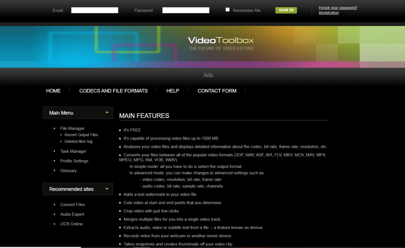Open the Codecs and File Formats page
The height and width of the screenshot is (248, 405).
tap(114, 91)
